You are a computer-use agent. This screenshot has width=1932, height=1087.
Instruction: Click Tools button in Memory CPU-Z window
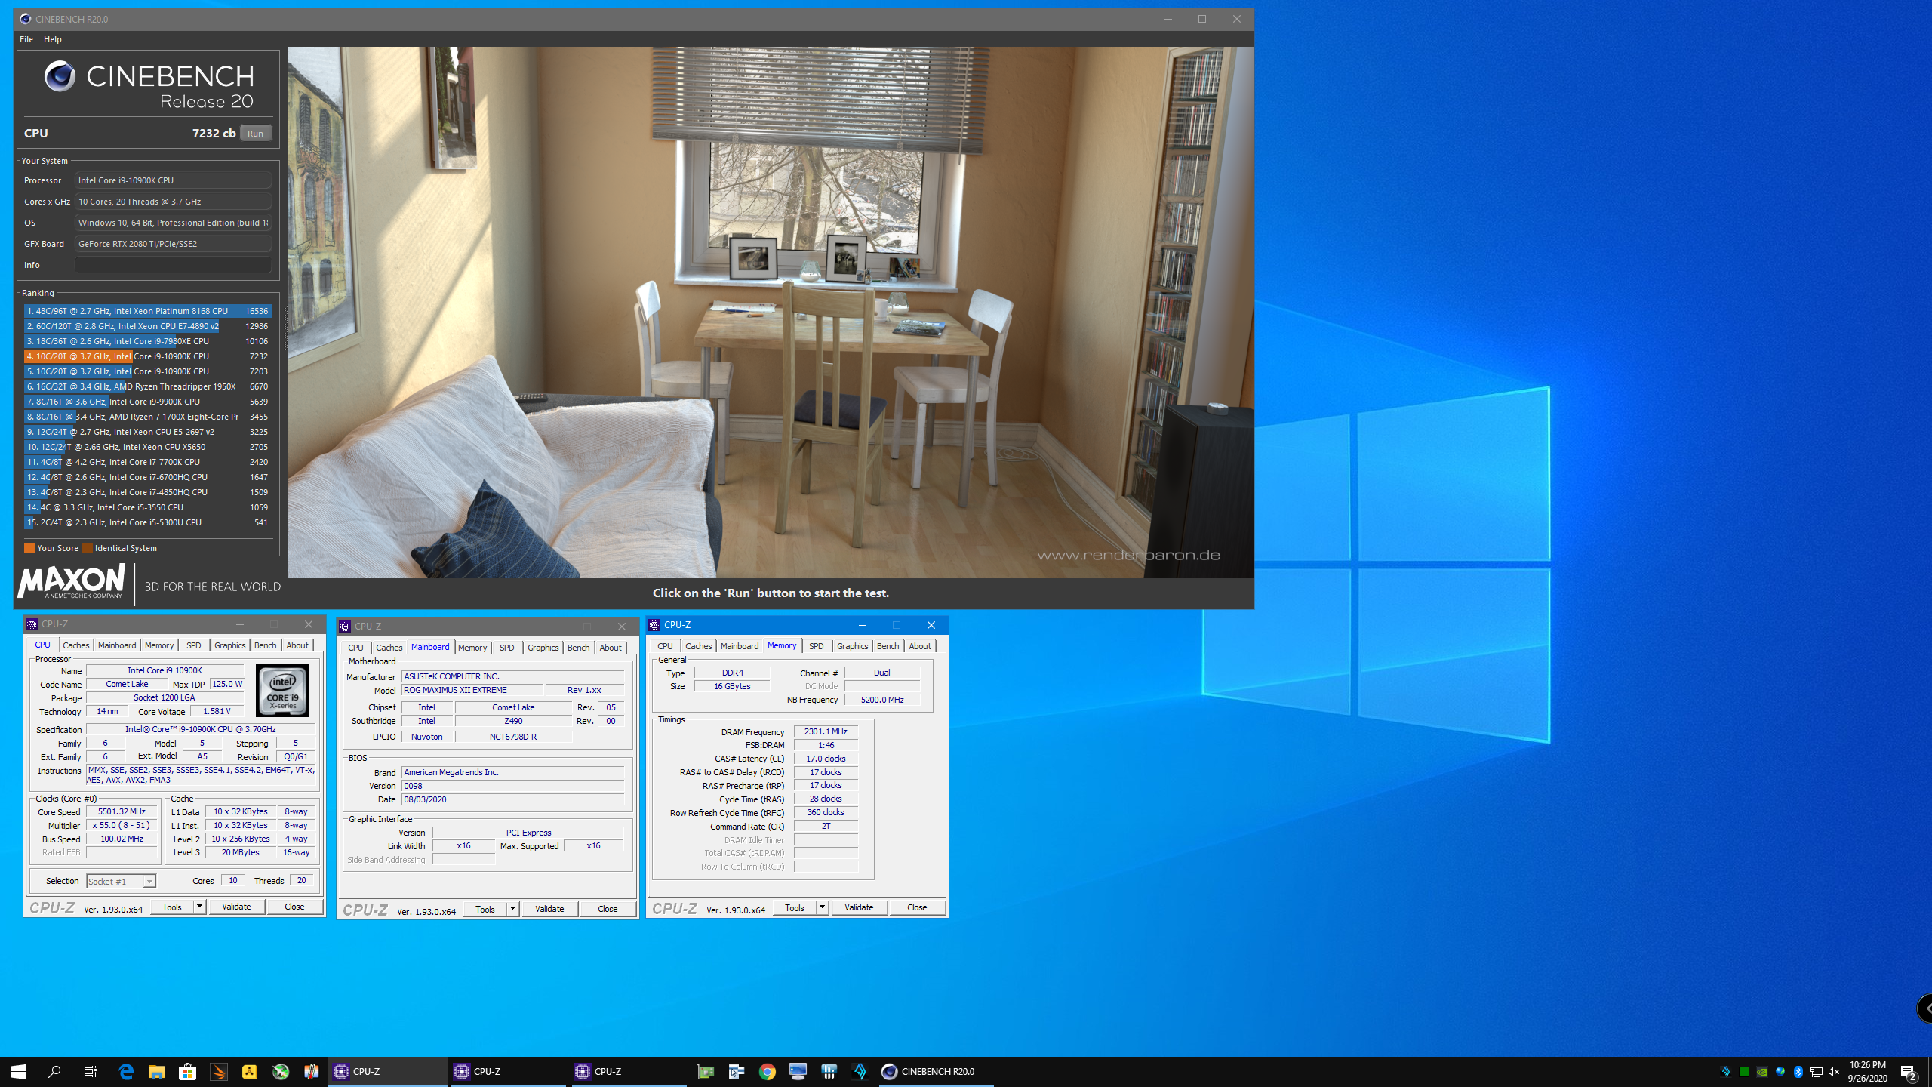[795, 907]
